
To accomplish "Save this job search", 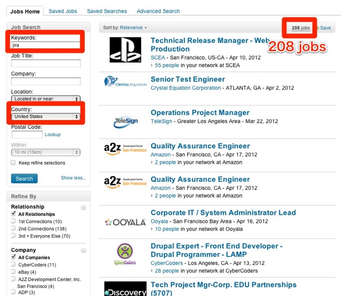I will pyautogui.click(x=325, y=28).
